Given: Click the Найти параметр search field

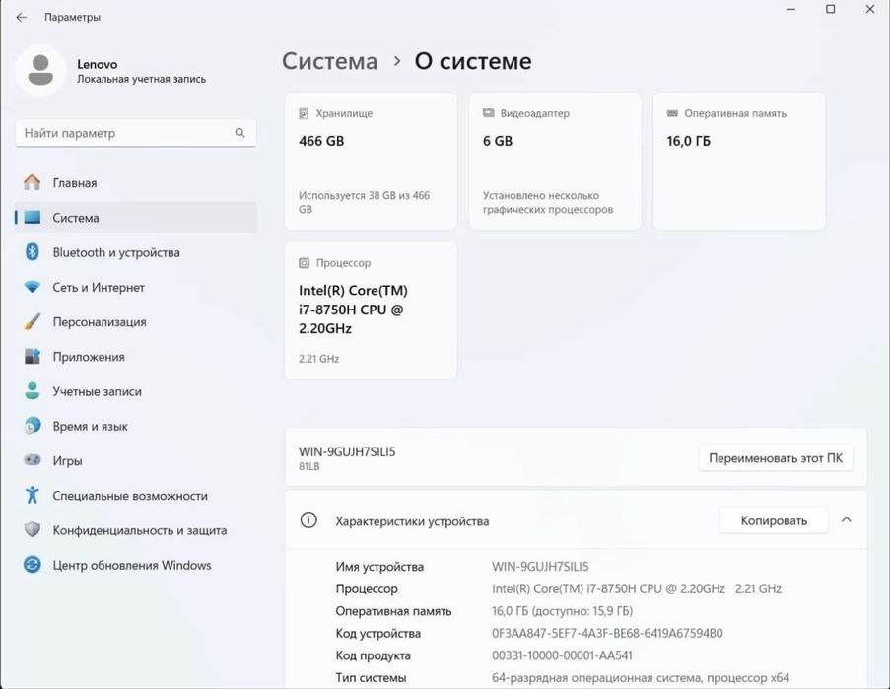Looking at the screenshot, I should 136,133.
